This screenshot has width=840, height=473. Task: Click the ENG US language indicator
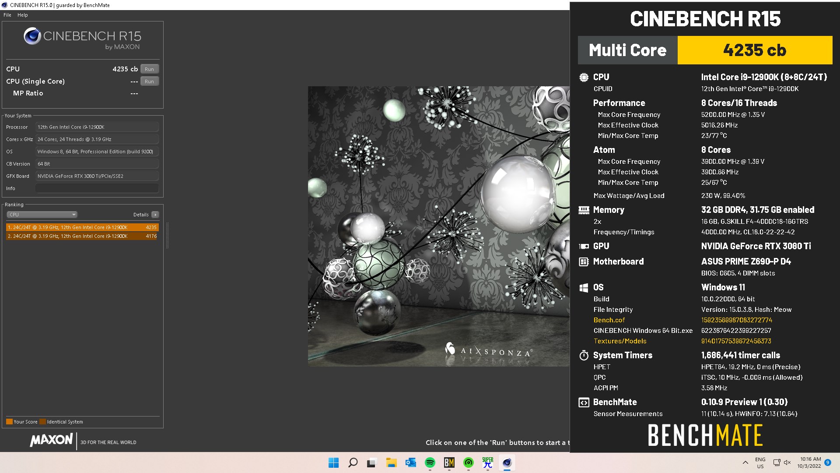[x=760, y=462]
